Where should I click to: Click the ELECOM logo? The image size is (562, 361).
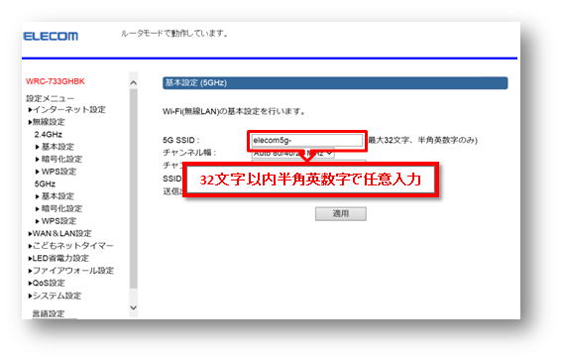click(x=51, y=37)
